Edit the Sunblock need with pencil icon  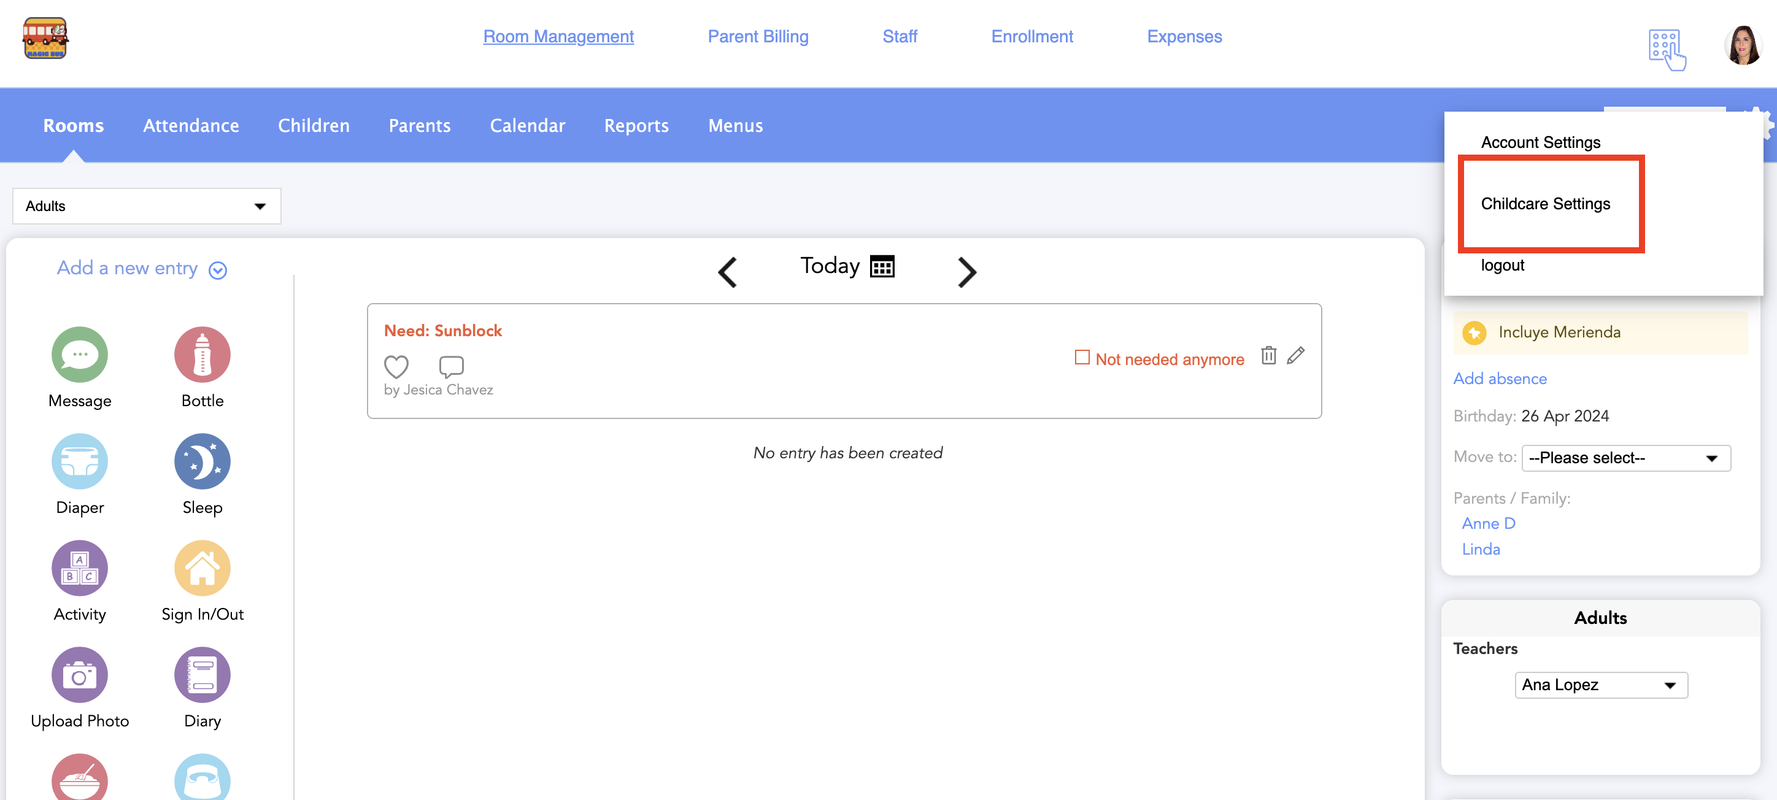coord(1295,356)
